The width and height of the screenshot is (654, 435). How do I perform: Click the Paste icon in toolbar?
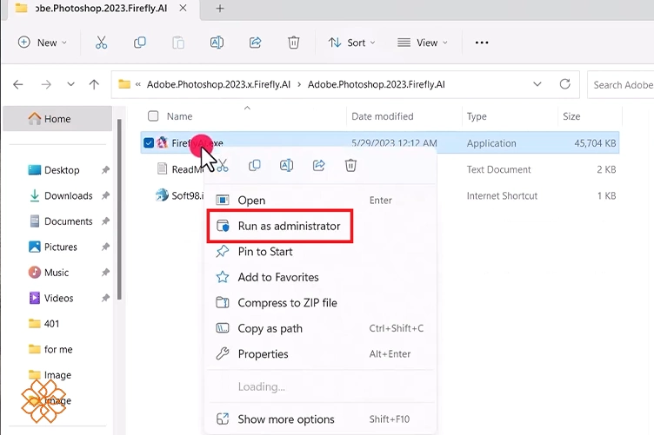178,43
